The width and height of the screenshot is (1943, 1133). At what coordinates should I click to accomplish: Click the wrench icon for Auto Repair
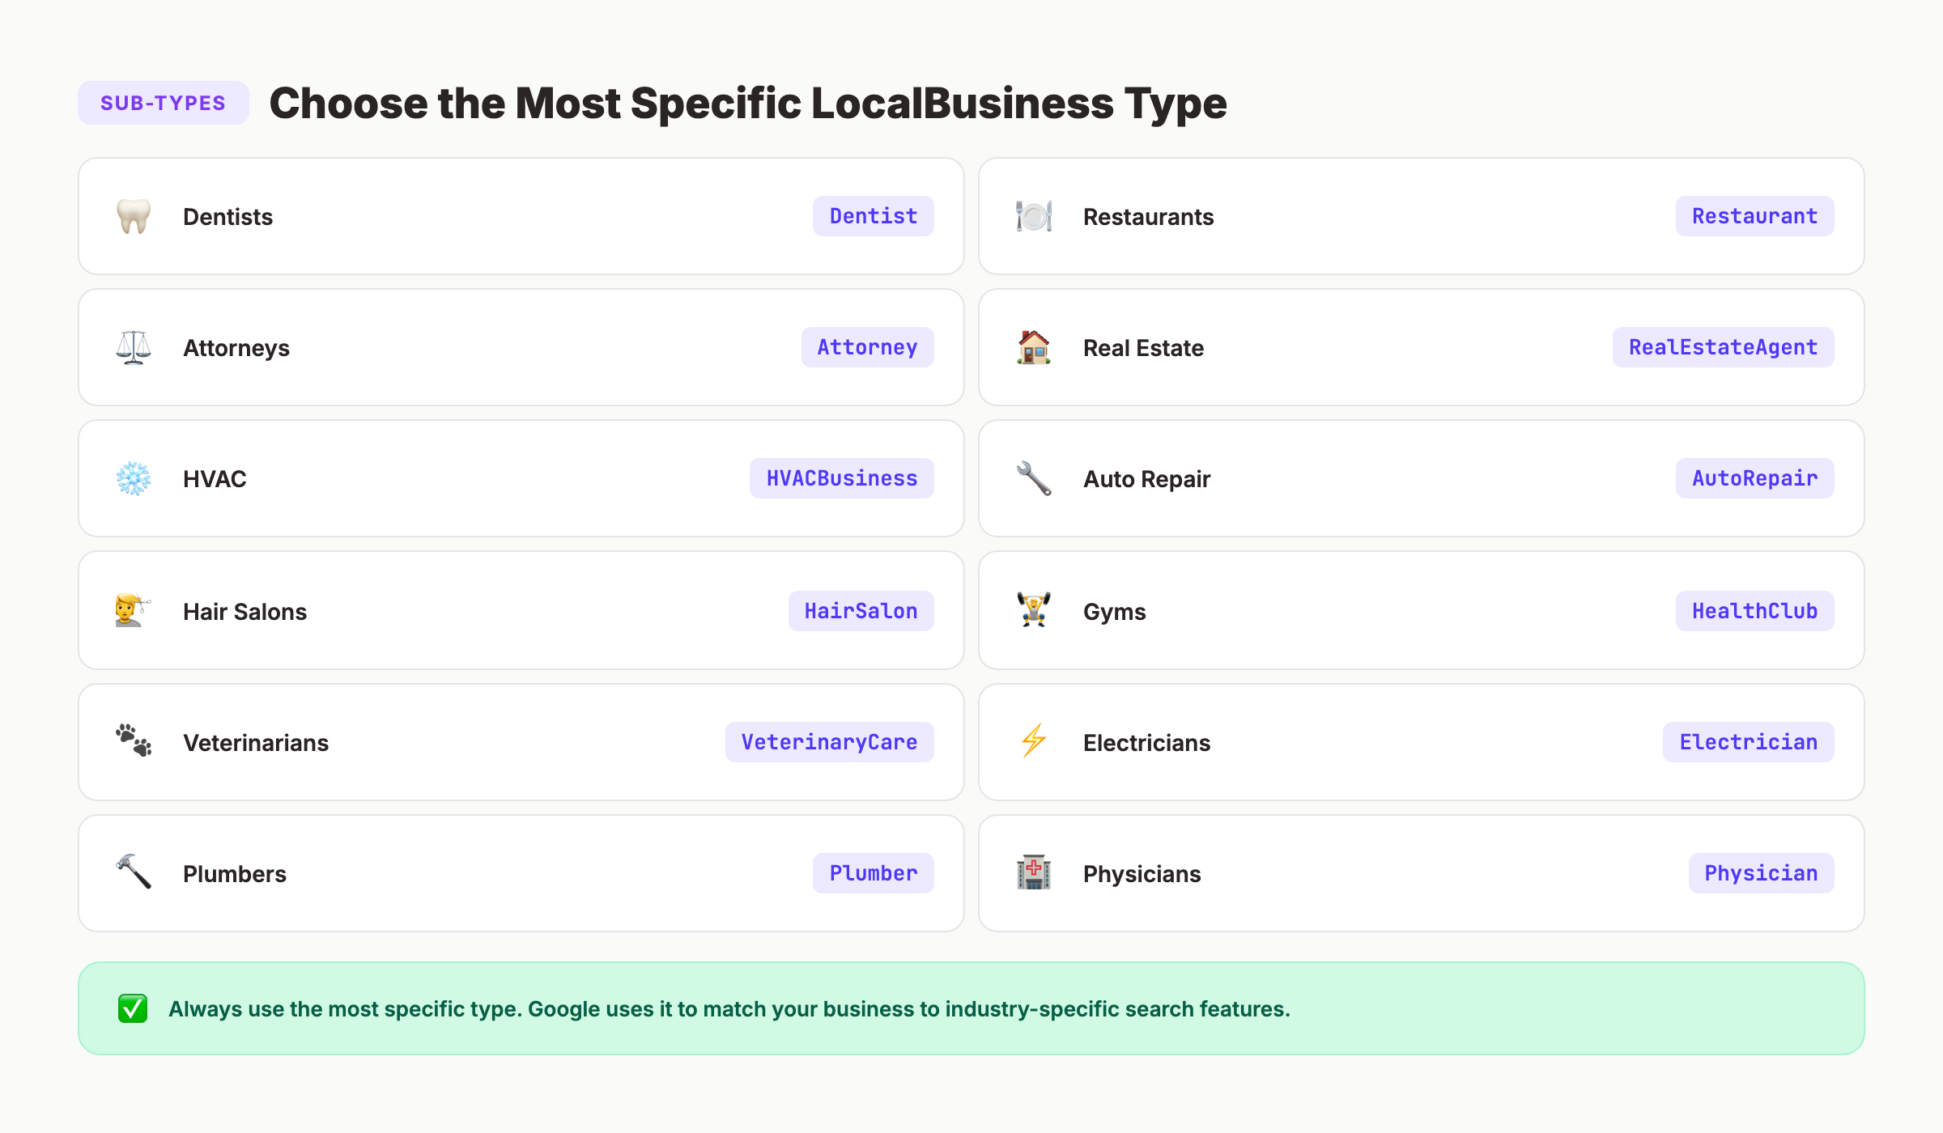coord(1033,478)
